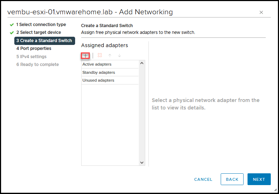Open step 6 Ready to complete
This screenshot has width=279, height=194.
point(38,65)
